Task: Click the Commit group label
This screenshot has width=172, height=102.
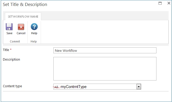Action: click(15, 41)
